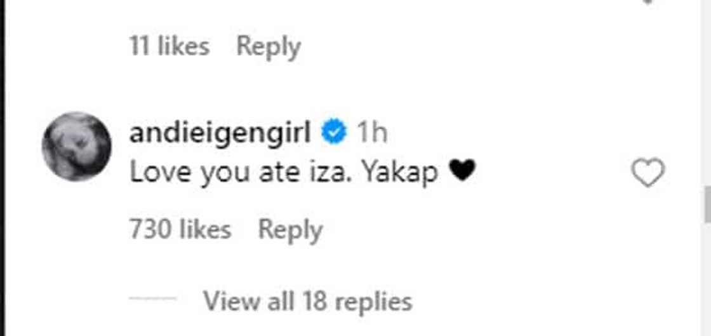
Task: View who gave the 730 likes
Action: [x=180, y=229]
